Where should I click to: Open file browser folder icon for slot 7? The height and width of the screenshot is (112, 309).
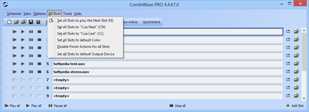tap(296, 80)
